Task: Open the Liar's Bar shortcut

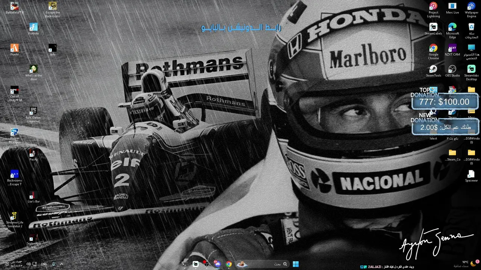Action: coord(33,197)
